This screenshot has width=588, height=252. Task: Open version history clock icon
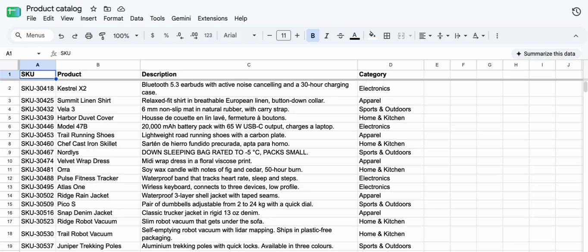click(576, 12)
